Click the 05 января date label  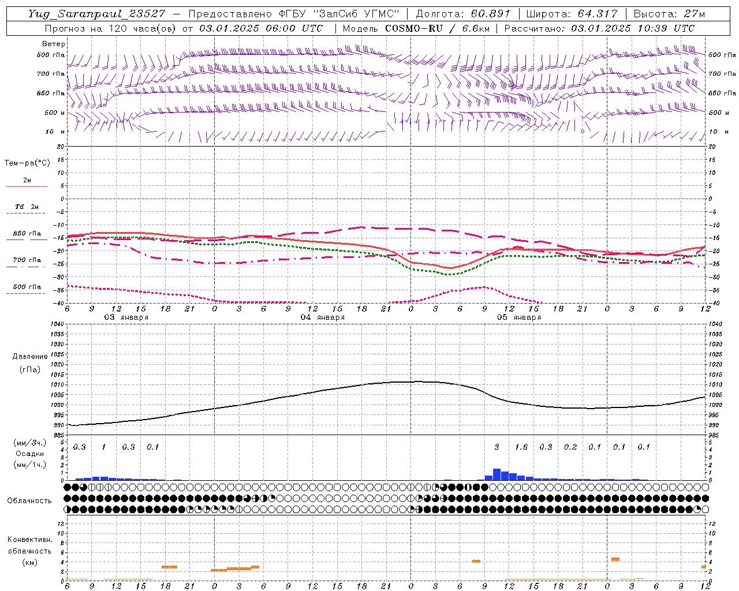click(518, 317)
